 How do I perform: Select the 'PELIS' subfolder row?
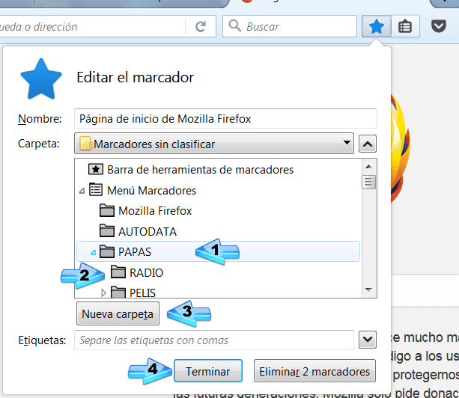pos(218,292)
